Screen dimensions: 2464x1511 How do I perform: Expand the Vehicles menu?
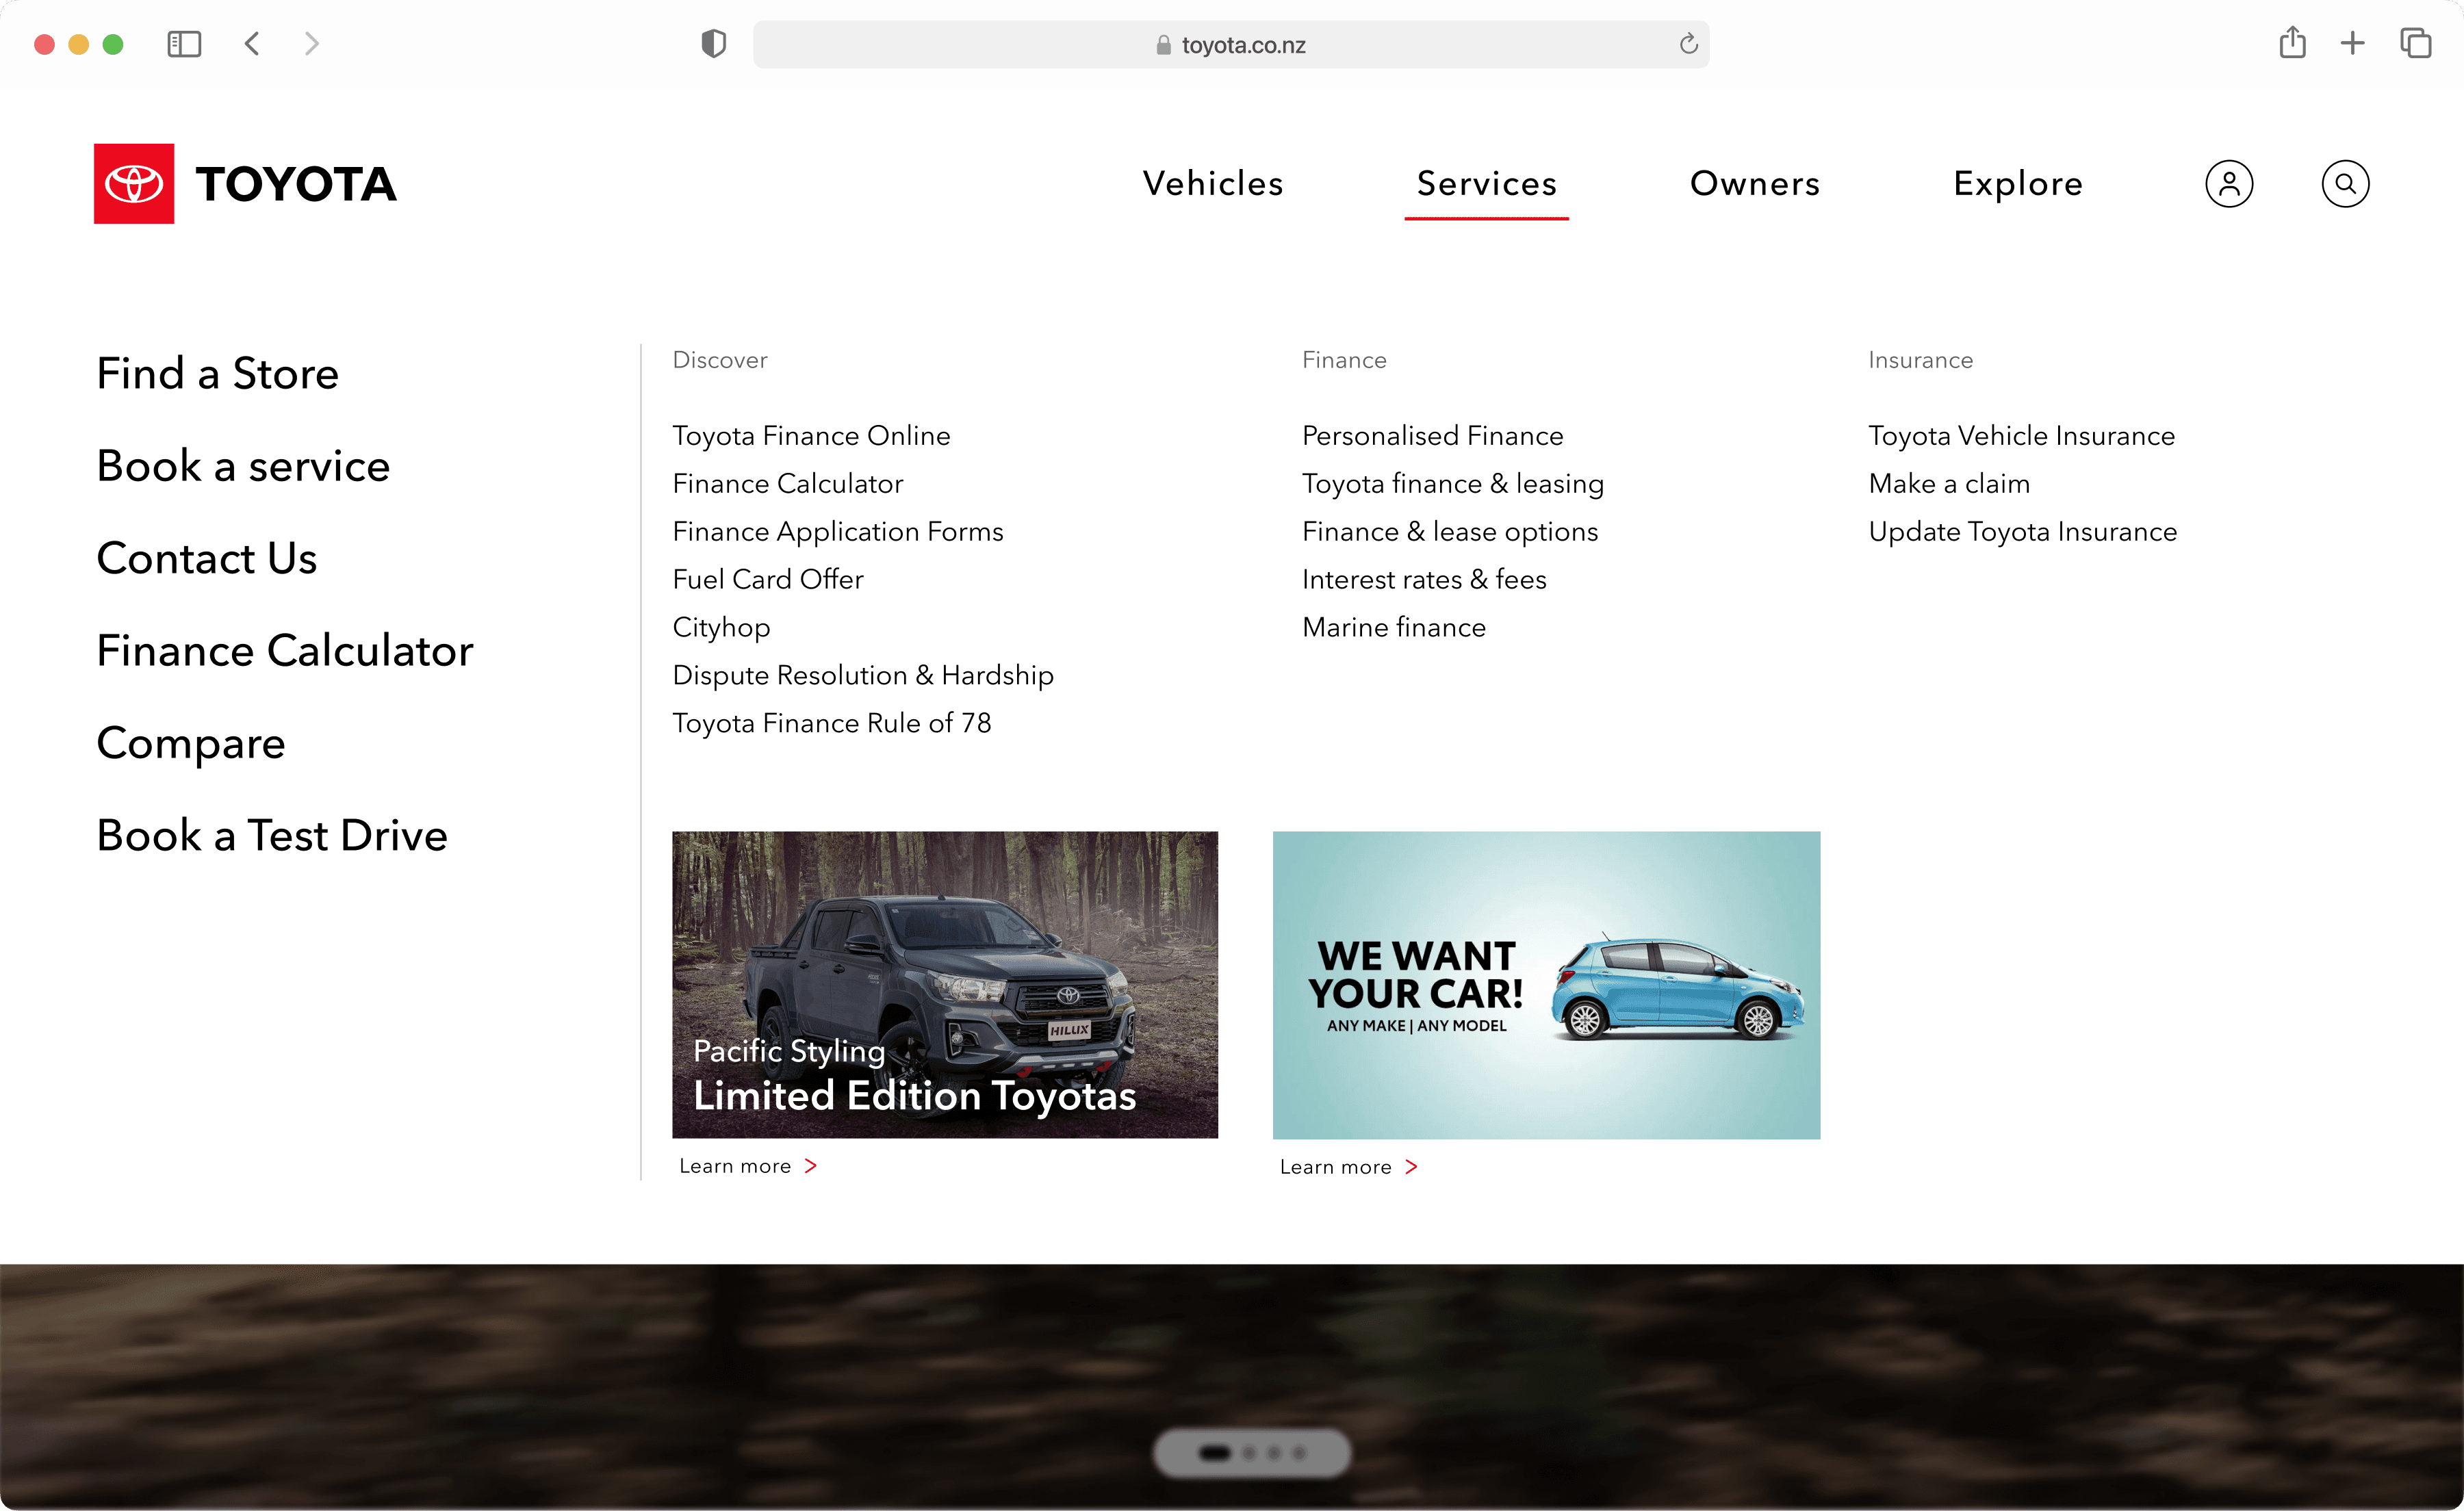[x=1212, y=184]
